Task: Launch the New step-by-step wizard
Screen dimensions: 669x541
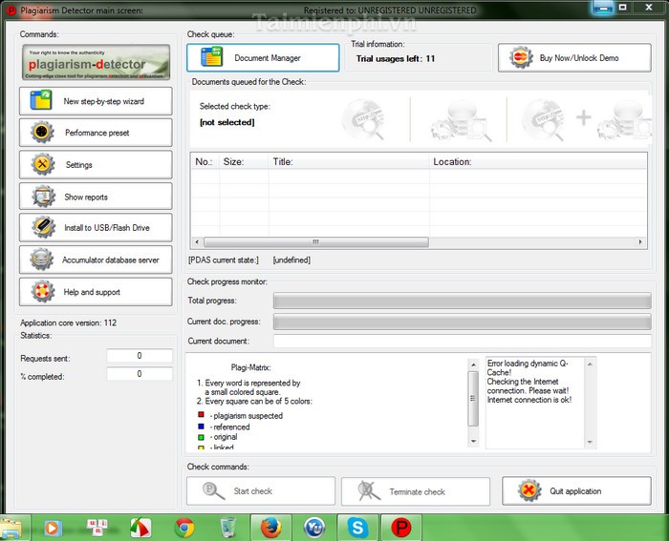Action: 96,101
